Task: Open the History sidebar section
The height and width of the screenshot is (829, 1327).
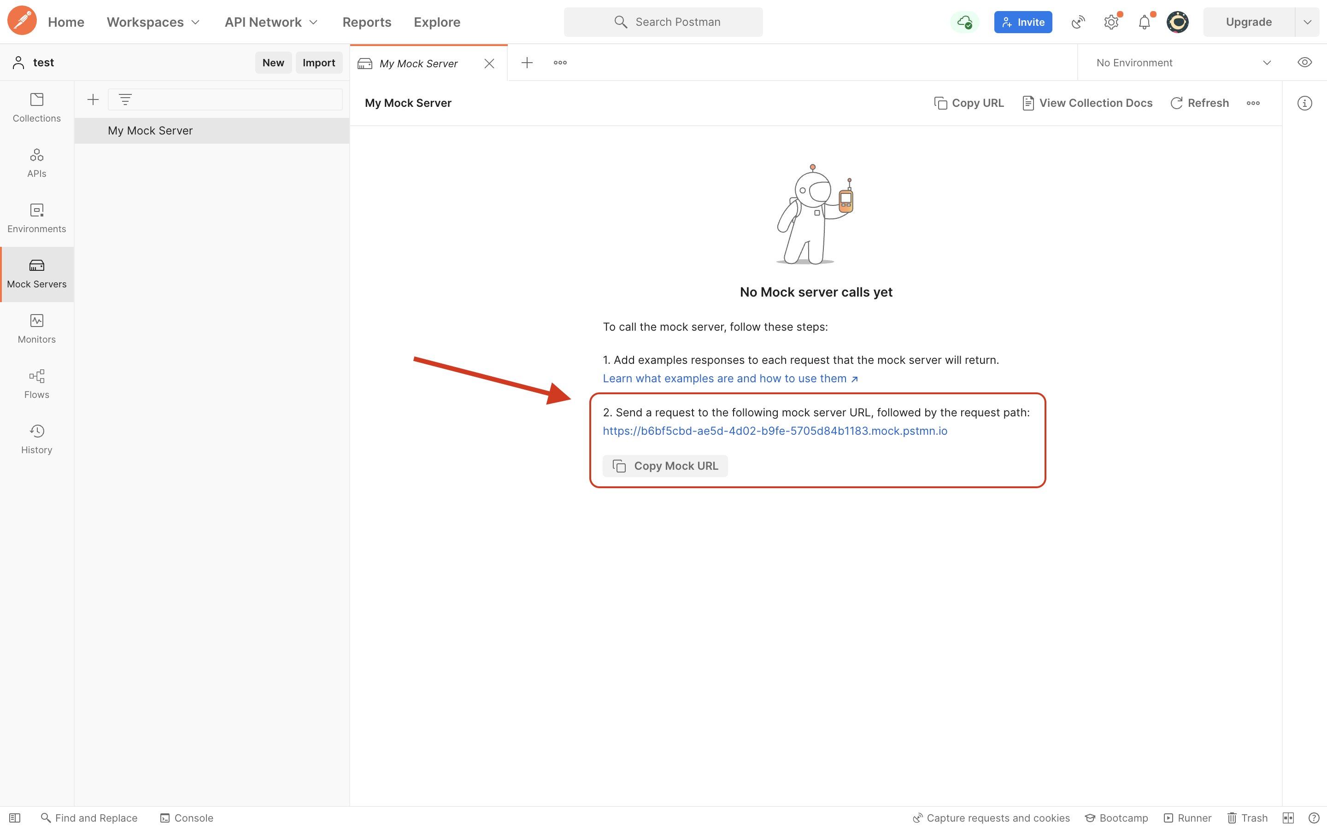Action: click(36, 439)
